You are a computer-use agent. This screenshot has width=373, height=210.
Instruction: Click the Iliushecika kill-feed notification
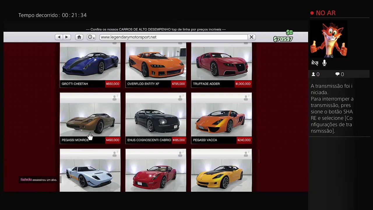click(39, 180)
